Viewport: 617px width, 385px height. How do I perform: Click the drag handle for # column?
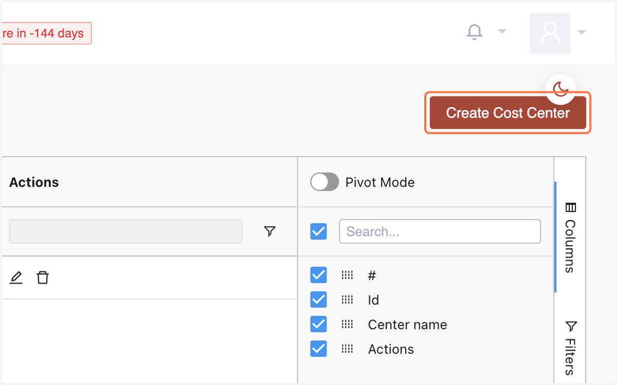coord(347,275)
